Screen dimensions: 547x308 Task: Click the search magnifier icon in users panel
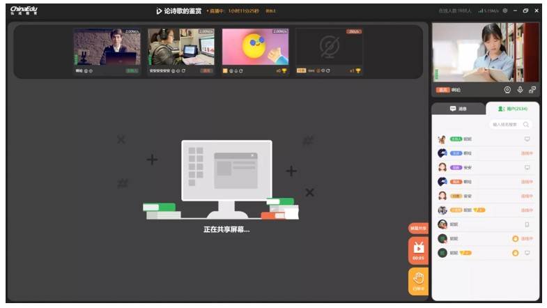tap(526, 125)
